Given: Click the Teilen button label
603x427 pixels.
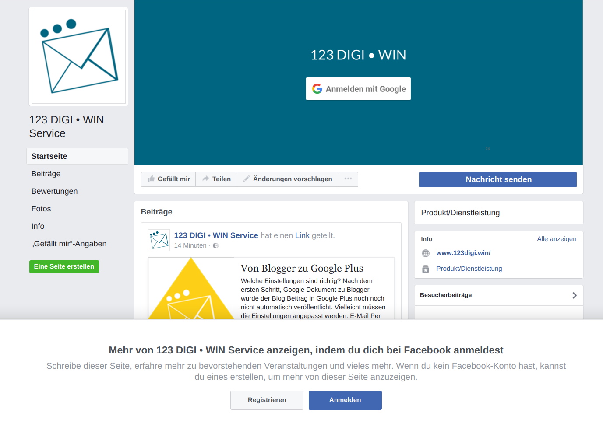Looking at the screenshot, I should coord(222,179).
